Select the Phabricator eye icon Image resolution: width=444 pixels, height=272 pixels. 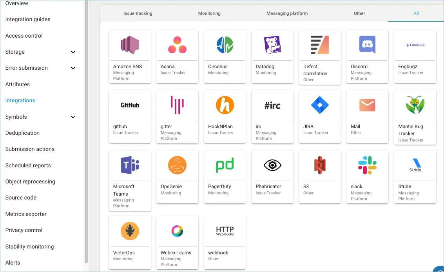pos(272,165)
